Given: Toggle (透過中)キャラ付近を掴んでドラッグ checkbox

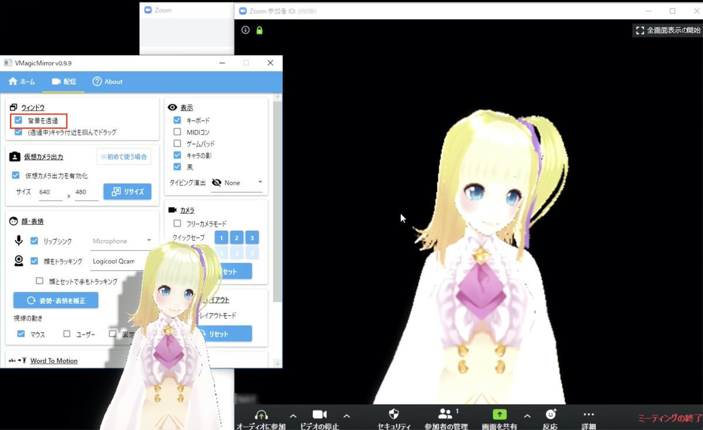Looking at the screenshot, I should 19,132.
